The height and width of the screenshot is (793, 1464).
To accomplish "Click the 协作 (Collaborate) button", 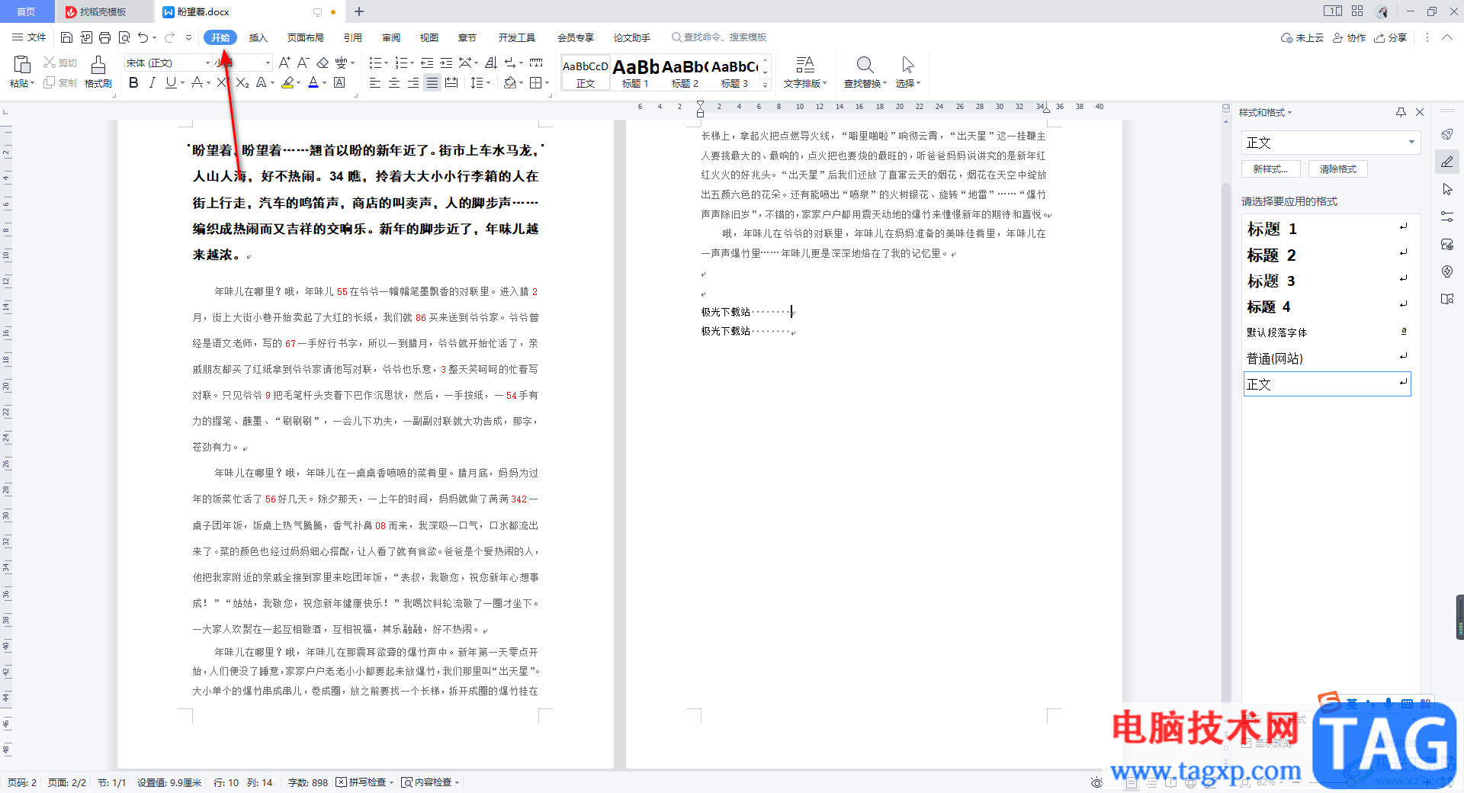I will (1349, 37).
